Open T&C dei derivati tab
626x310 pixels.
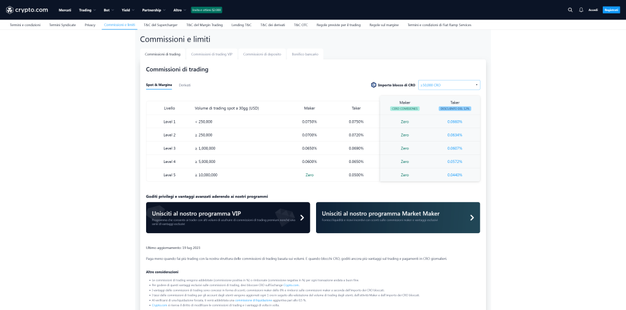point(273,24)
